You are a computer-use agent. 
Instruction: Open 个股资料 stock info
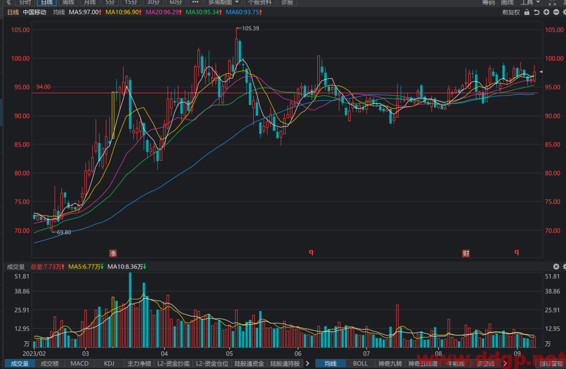260,3
